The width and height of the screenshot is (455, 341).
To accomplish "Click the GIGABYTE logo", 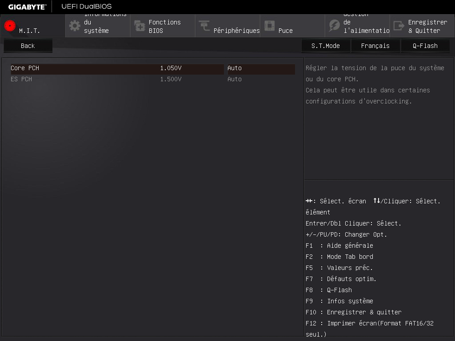I will pos(27,7).
